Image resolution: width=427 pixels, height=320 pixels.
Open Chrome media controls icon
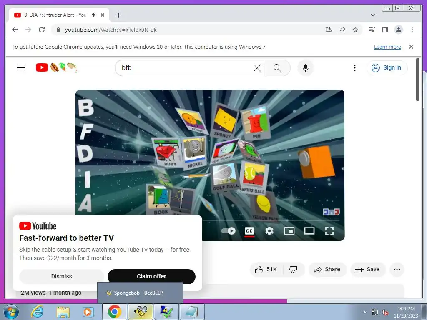(372, 30)
